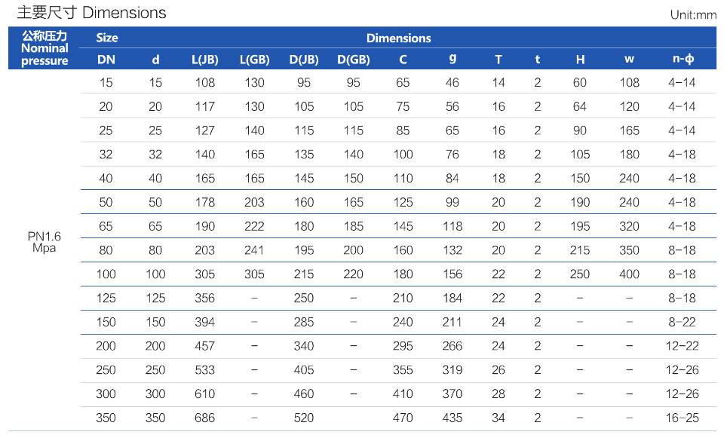This screenshot has height=438, width=727.
Task: Select the D(JB) column header
Action: pos(304,60)
